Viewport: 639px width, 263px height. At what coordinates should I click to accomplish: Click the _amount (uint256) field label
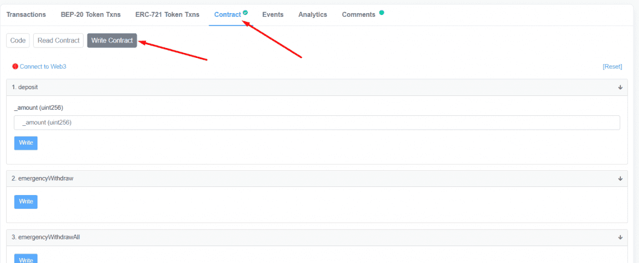[x=38, y=107]
